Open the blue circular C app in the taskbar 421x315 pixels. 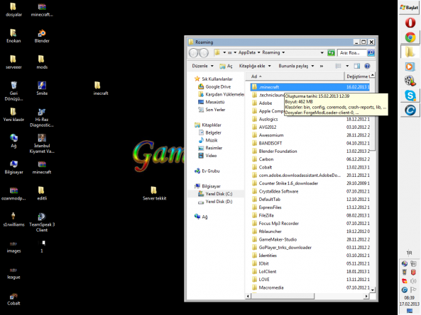410,110
